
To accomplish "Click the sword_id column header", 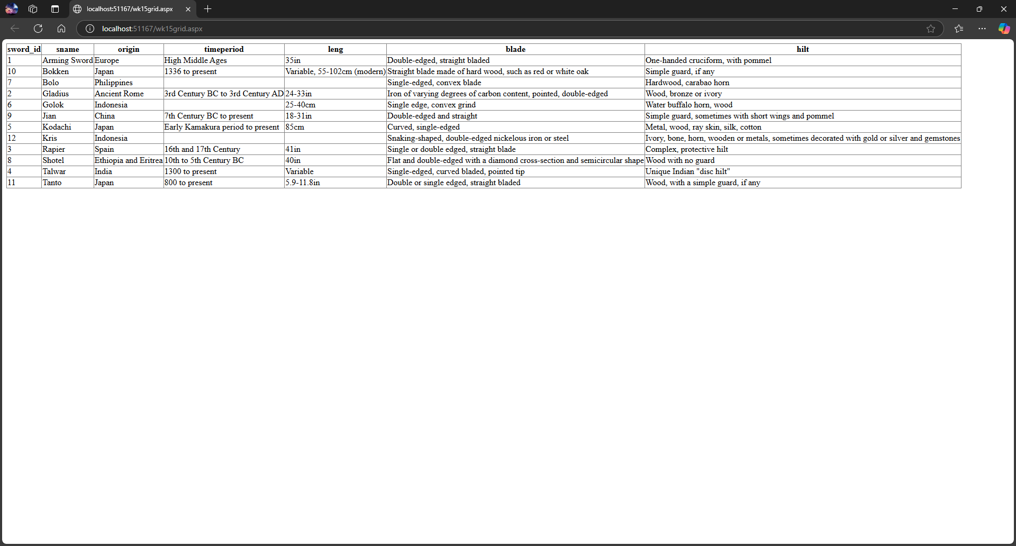I will (x=24, y=49).
